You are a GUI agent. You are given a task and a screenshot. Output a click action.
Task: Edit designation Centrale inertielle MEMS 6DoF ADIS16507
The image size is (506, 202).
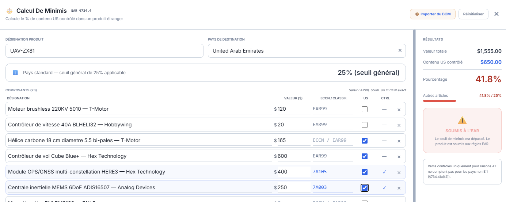point(139,187)
